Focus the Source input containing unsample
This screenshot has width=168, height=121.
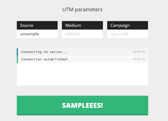click(37, 34)
